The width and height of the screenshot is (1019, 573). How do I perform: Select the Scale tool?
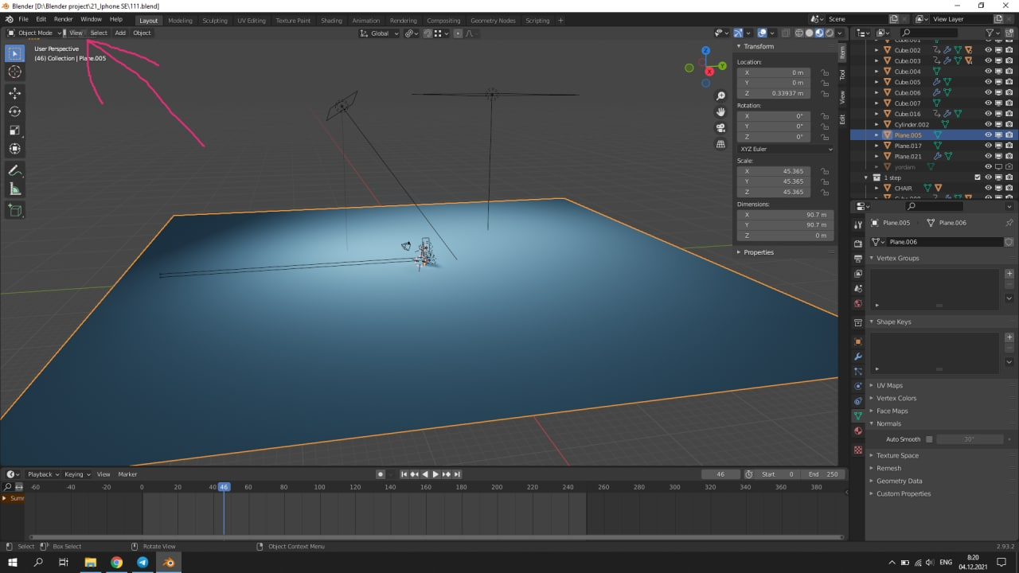(14, 130)
